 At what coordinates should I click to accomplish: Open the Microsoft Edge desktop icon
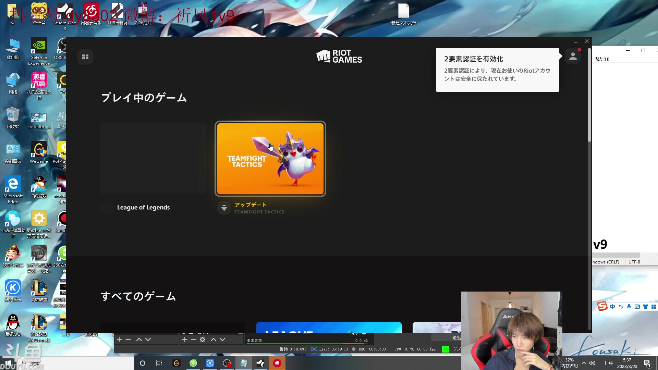click(13, 190)
